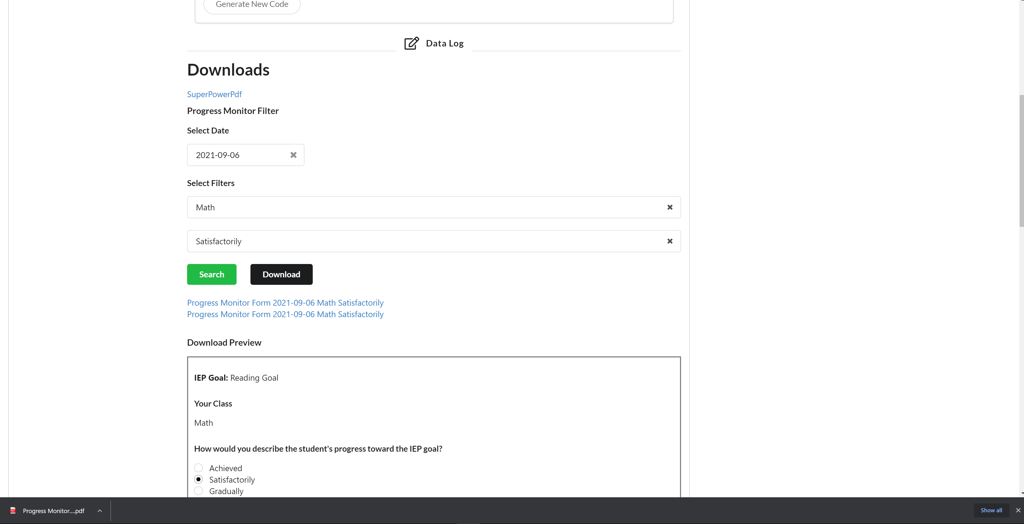Open the Satisfactorily filter selection field
This screenshot has width=1024, height=524.
(397, 241)
